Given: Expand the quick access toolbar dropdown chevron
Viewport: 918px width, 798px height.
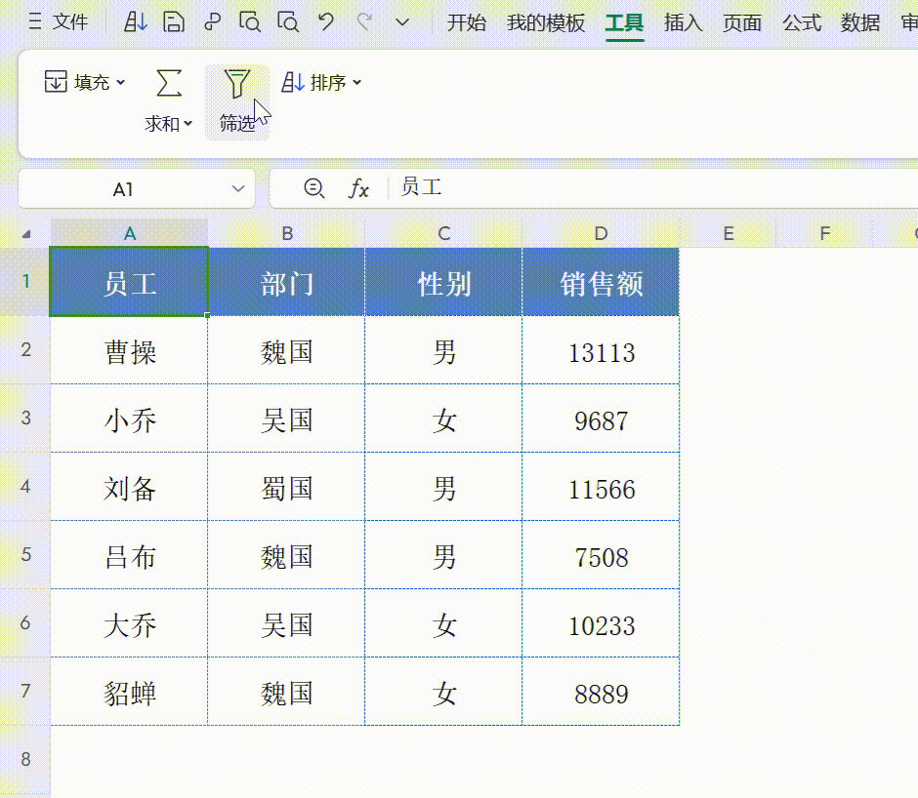Looking at the screenshot, I should [x=401, y=22].
